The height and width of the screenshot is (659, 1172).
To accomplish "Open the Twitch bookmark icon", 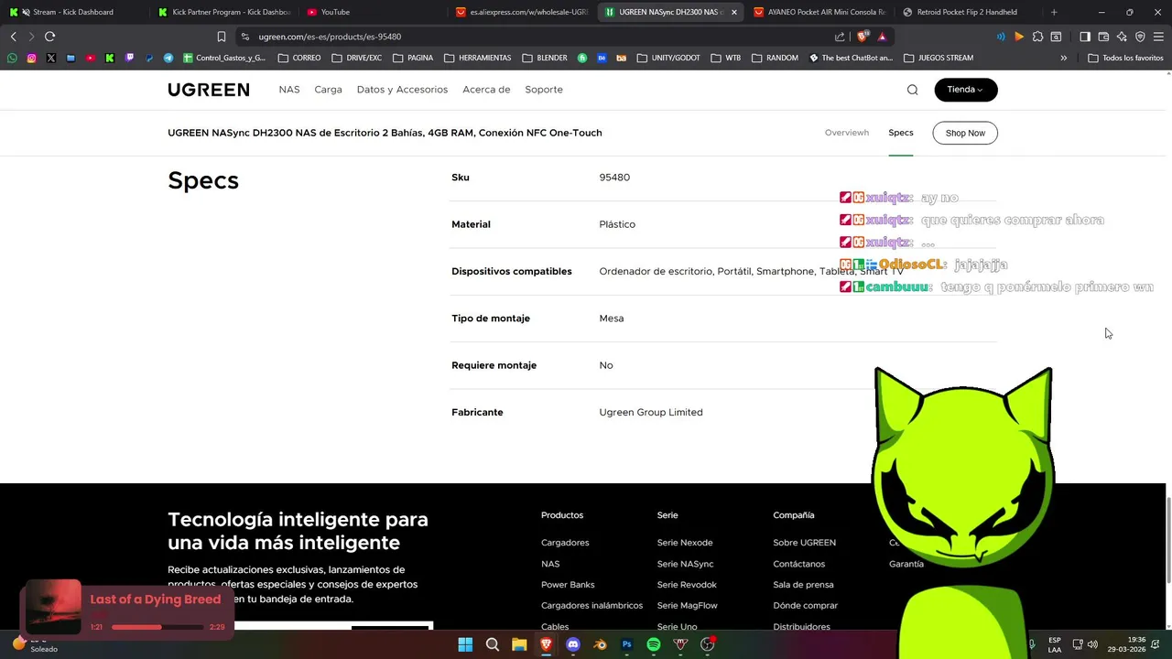I will click(x=129, y=58).
